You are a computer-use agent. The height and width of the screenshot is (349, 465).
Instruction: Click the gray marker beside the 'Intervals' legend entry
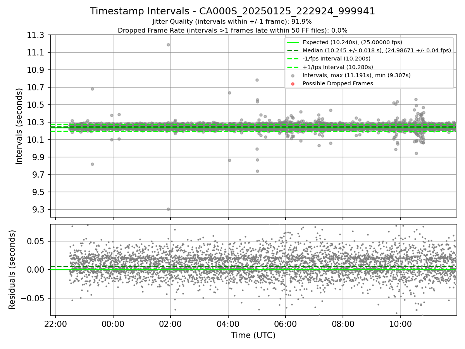[293, 76]
